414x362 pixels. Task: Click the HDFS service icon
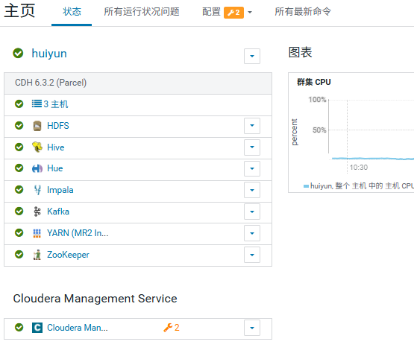tap(37, 126)
